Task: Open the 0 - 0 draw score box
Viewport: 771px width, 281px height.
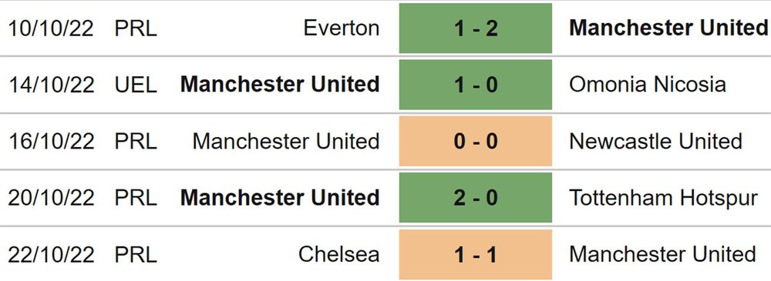Action: pyautogui.click(x=476, y=142)
